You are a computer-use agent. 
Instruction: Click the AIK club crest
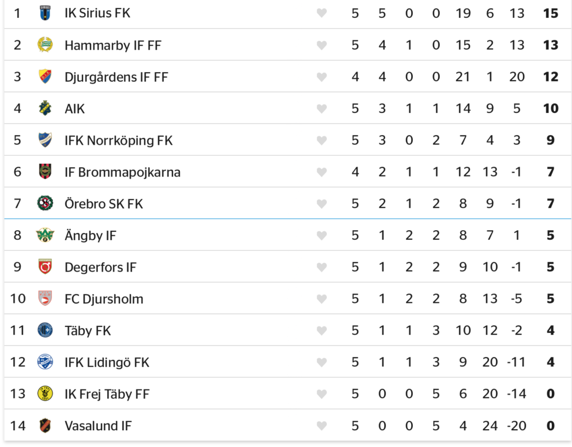[45, 108]
